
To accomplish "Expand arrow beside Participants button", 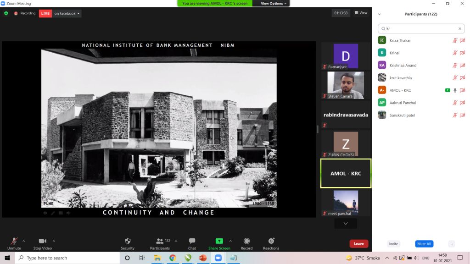I will [176, 241].
